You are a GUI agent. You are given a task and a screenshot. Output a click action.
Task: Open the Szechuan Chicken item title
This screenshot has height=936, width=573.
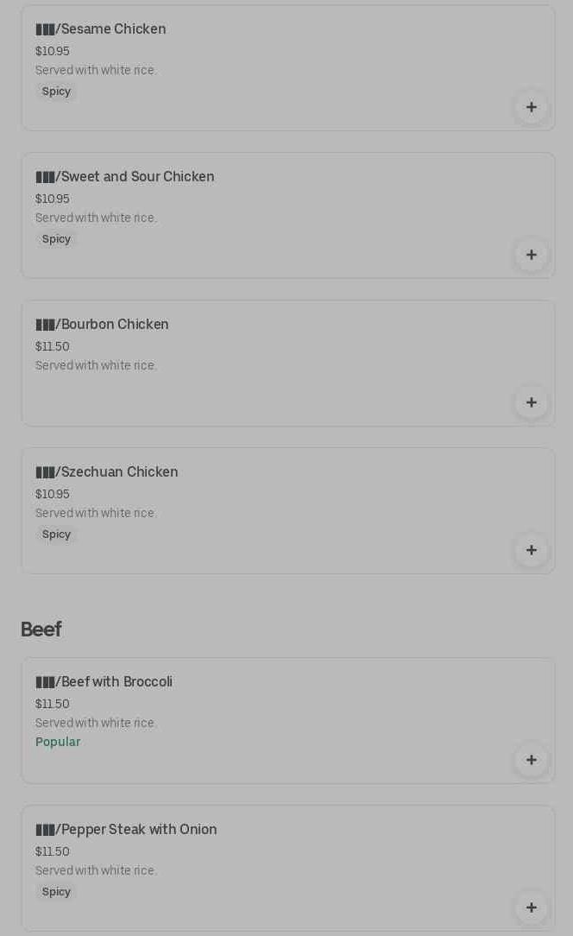[x=107, y=472]
